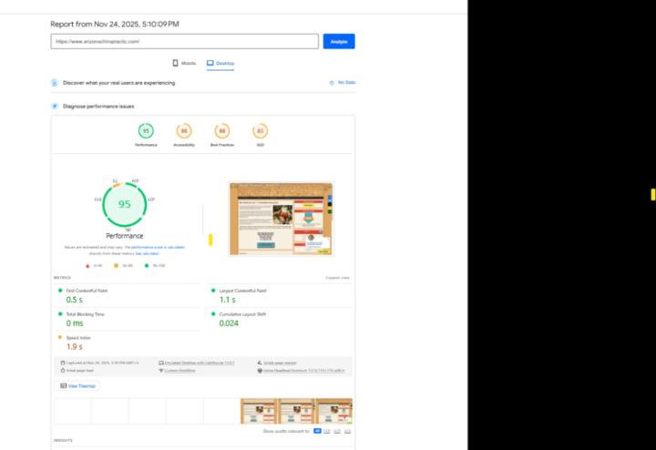Focus the page URL input field
Screen dimensions: 656x450
tap(184, 41)
